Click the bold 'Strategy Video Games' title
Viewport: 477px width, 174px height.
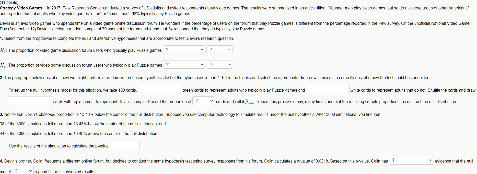tap(21, 8)
